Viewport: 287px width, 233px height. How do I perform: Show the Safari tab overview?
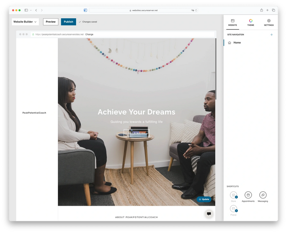point(274,10)
